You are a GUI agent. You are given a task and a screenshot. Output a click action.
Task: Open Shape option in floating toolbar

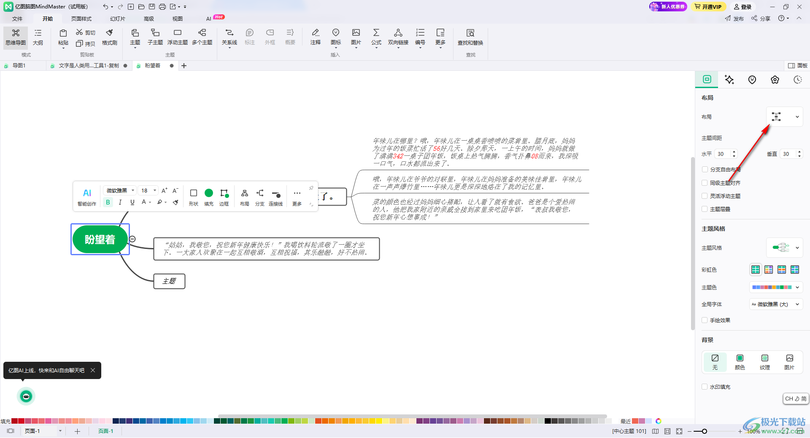(194, 197)
